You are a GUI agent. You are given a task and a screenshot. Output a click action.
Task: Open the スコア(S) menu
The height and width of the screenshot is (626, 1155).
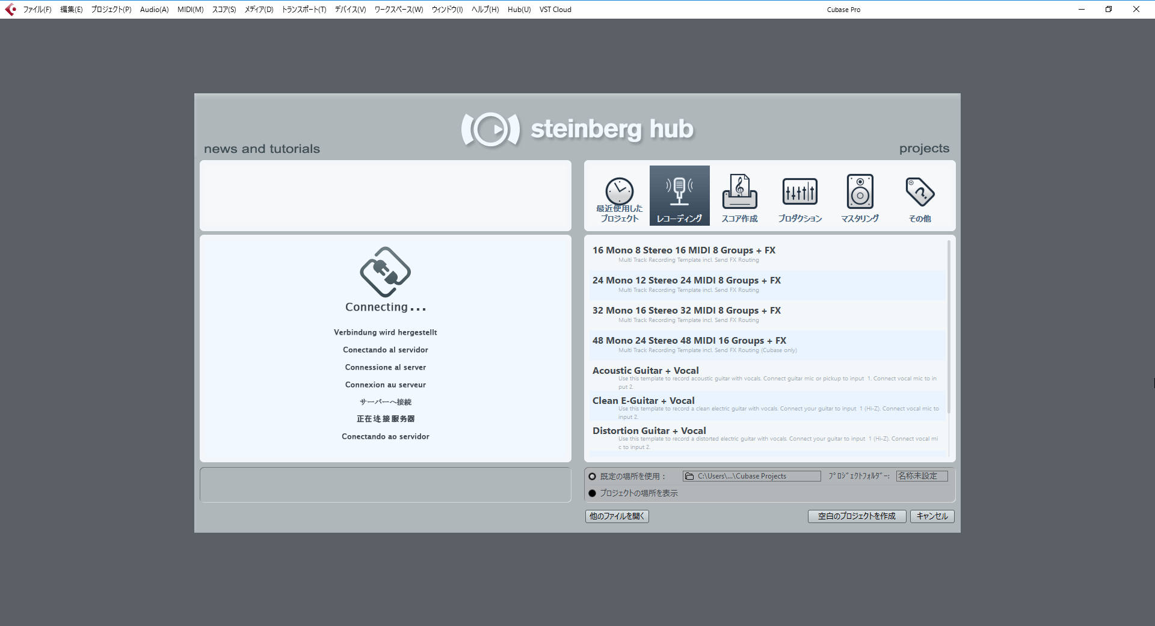pyautogui.click(x=224, y=10)
